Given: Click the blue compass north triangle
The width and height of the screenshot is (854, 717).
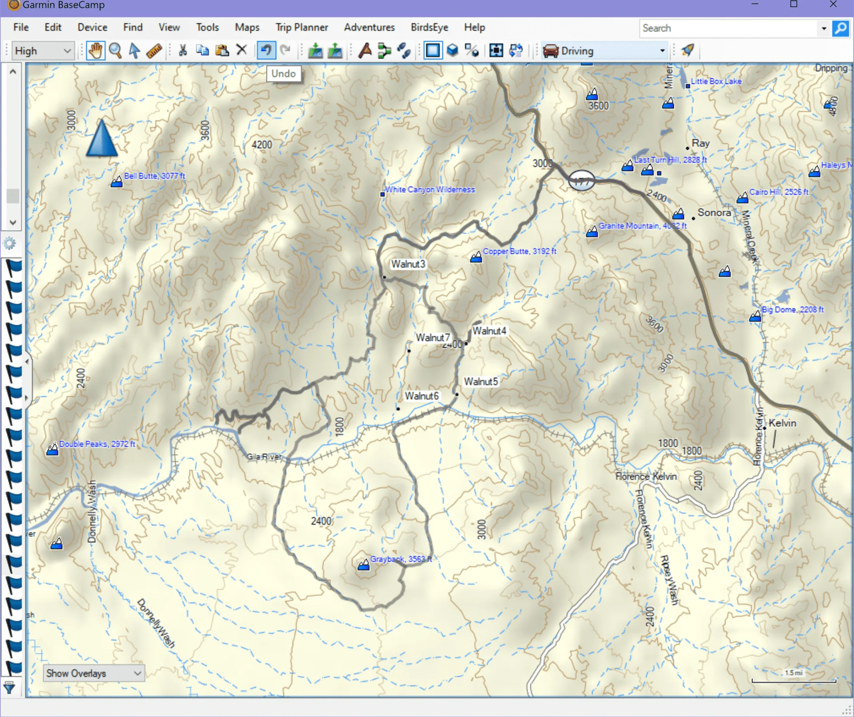Looking at the screenshot, I should (102, 138).
